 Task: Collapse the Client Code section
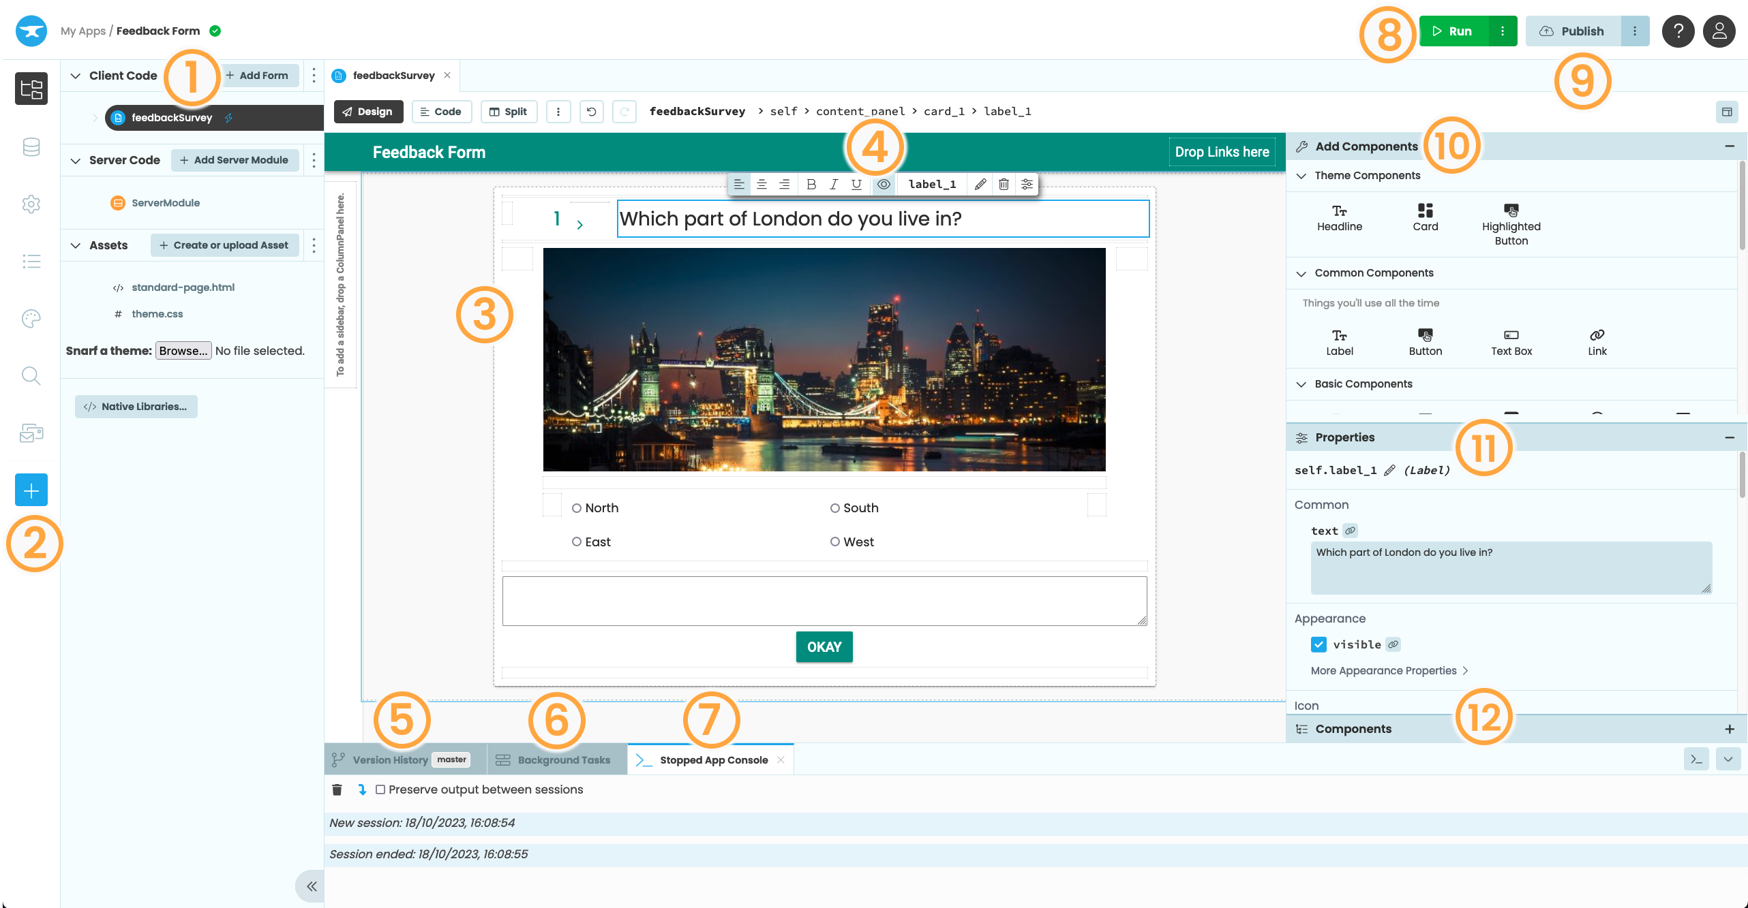(76, 76)
